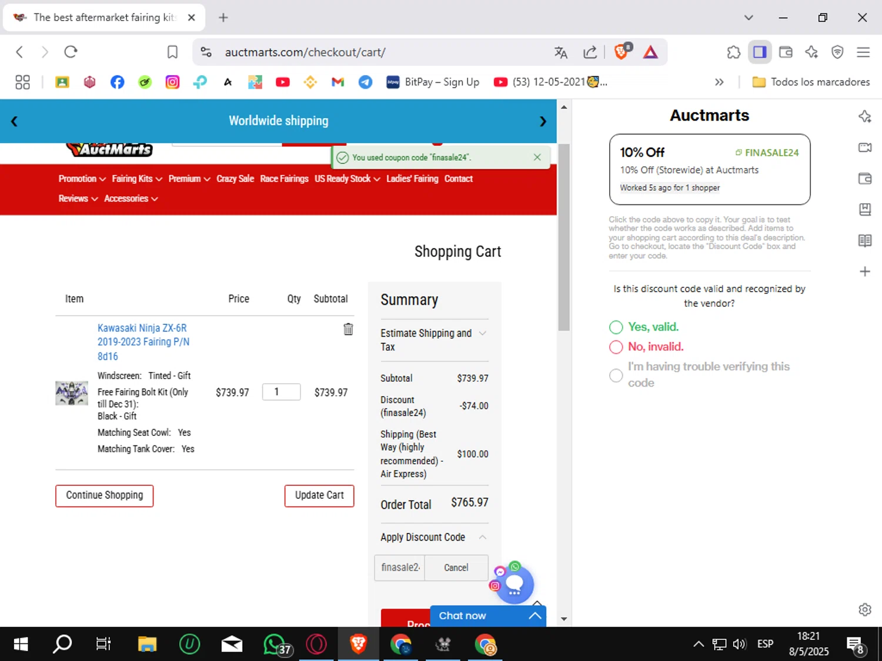Click the quantity field showing 1
882x661 pixels.
pos(281,392)
